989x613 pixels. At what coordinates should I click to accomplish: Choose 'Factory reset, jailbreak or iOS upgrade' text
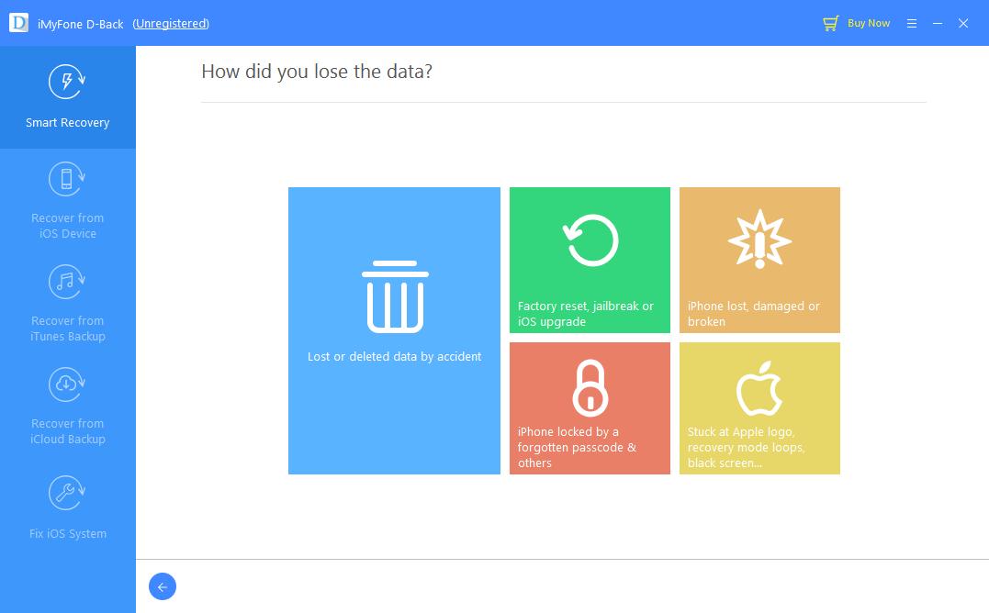pyautogui.click(x=586, y=314)
